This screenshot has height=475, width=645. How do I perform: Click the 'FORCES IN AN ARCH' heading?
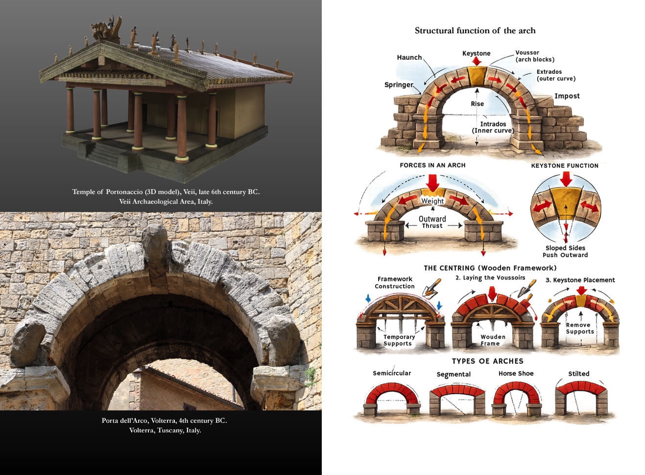coord(432,165)
